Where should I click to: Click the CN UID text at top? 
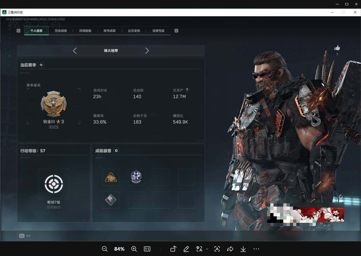36,19
